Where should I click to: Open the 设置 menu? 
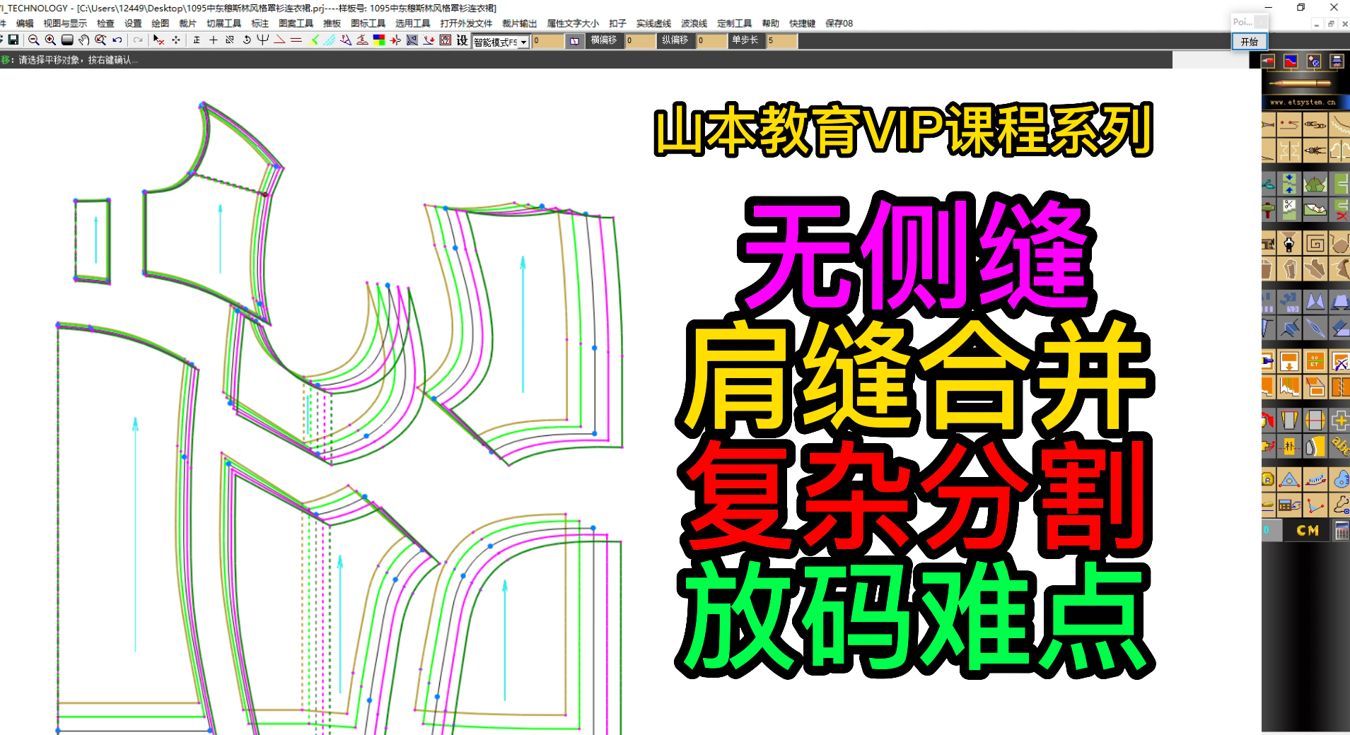[133, 23]
